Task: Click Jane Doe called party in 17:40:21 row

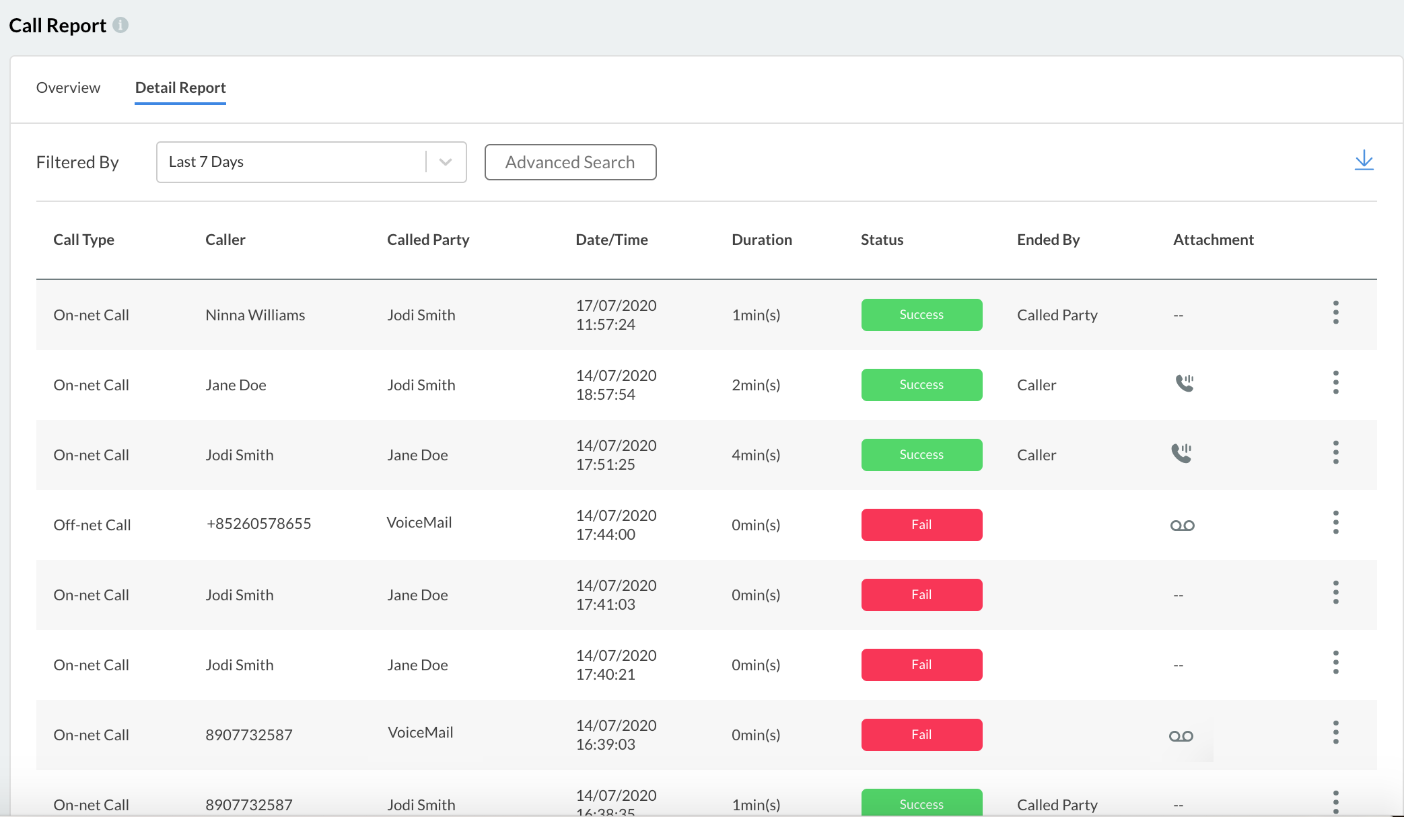Action: (x=417, y=665)
